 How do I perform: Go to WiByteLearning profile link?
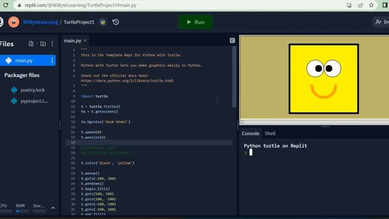point(41,22)
